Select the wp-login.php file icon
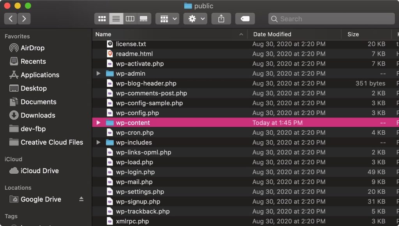The image size is (399, 226). point(109,172)
